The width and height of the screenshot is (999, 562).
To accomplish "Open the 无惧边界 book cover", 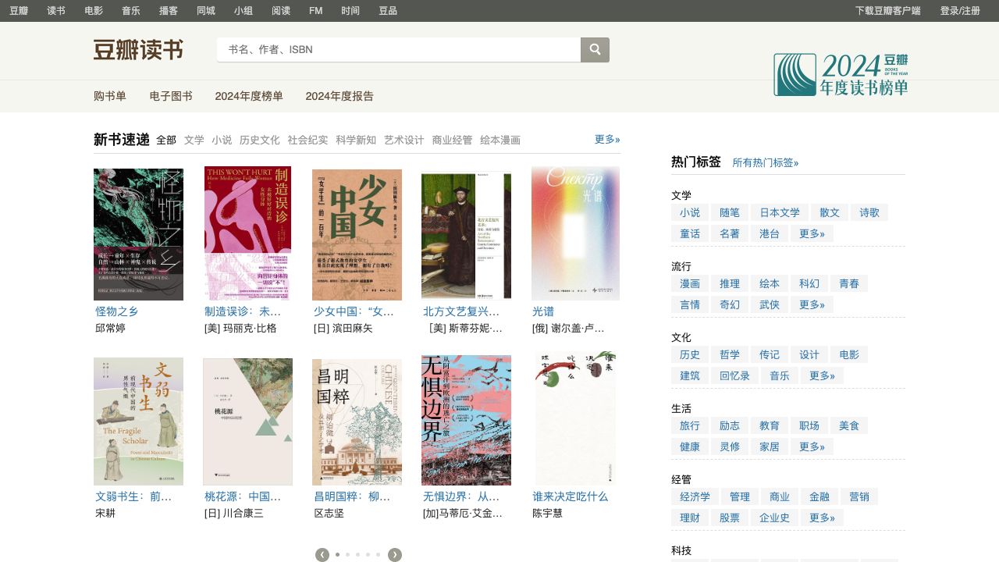I will click(x=466, y=421).
